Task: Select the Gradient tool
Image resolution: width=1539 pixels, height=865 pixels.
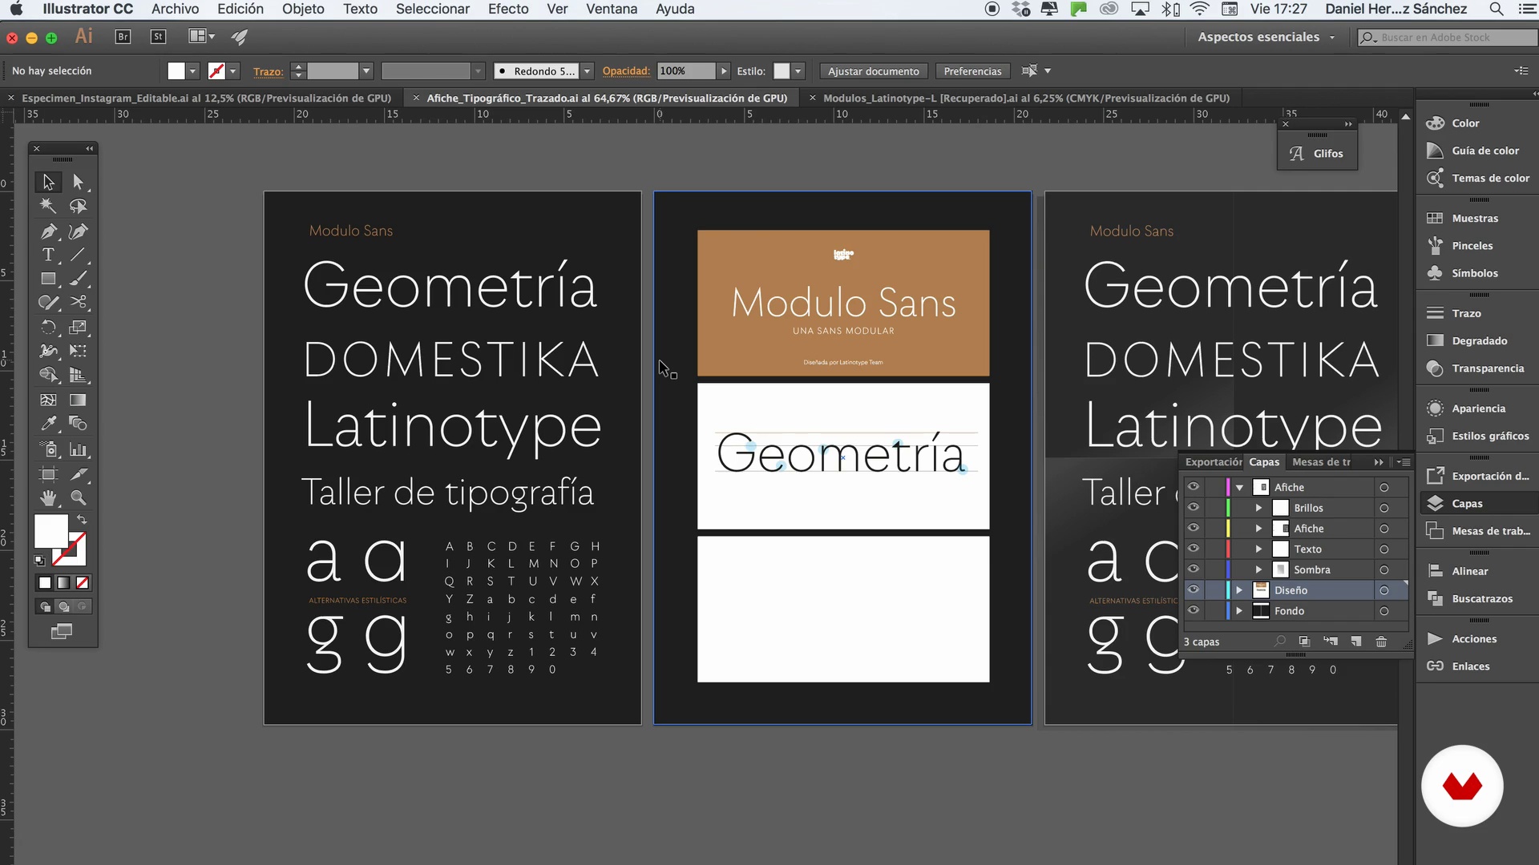Action: click(x=78, y=400)
